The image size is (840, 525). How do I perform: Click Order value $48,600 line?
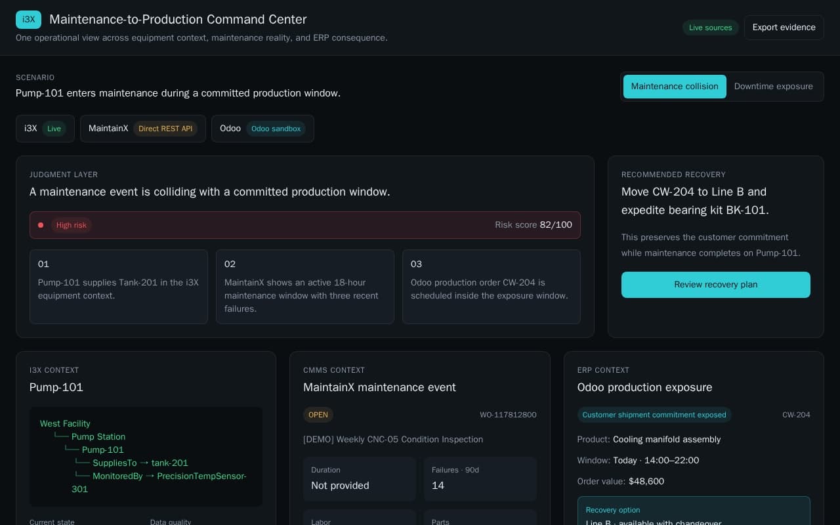pyautogui.click(x=621, y=482)
